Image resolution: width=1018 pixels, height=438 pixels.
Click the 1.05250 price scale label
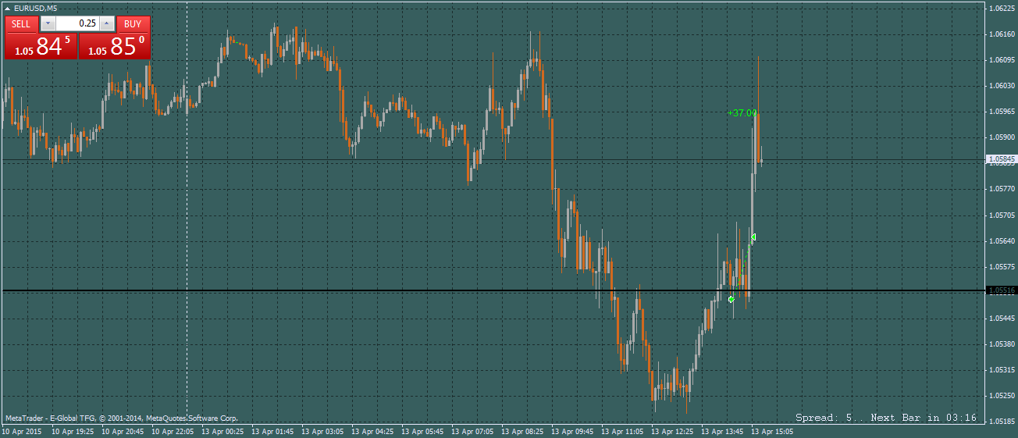pos(1001,395)
